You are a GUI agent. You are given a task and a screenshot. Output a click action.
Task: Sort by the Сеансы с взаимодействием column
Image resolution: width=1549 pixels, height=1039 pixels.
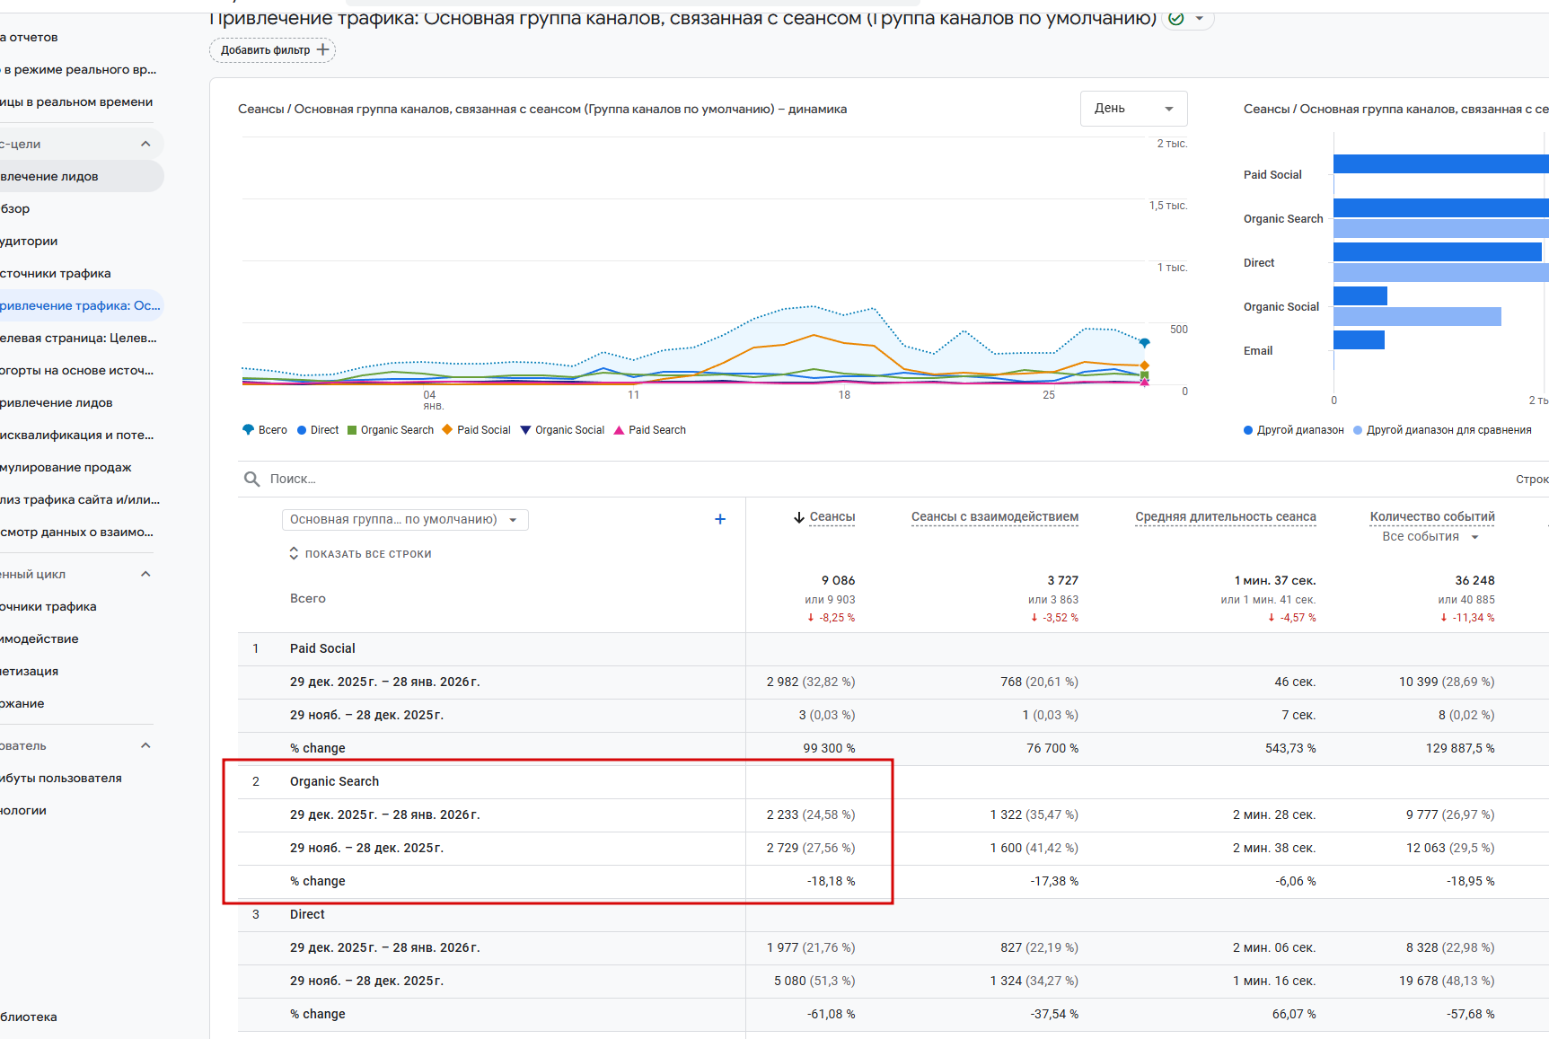pyautogui.click(x=994, y=516)
